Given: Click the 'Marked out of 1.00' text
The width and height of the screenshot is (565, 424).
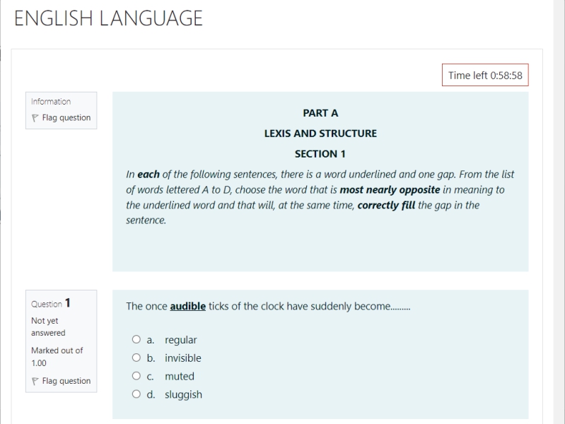Looking at the screenshot, I should point(57,356).
